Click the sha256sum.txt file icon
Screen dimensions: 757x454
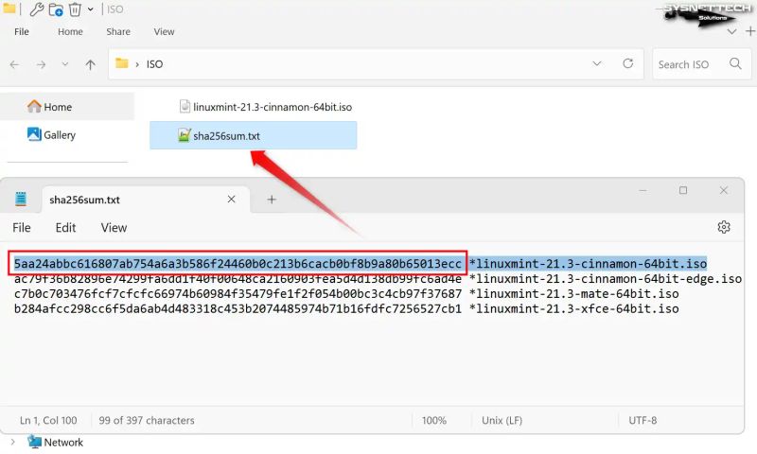click(x=184, y=135)
